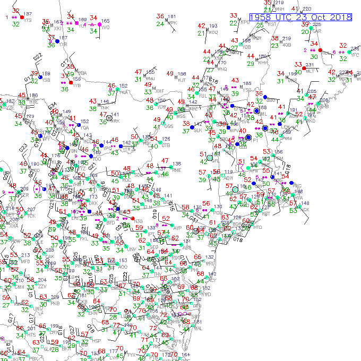
Task: Click the EKN station label
Action: pos(93,313)
